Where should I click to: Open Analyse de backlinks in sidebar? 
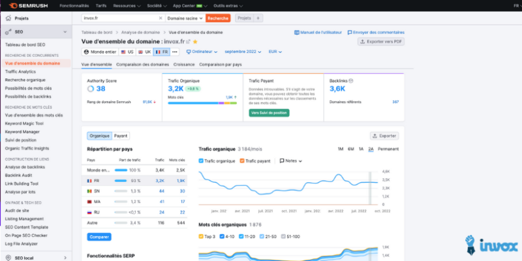pyautogui.click(x=25, y=167)
